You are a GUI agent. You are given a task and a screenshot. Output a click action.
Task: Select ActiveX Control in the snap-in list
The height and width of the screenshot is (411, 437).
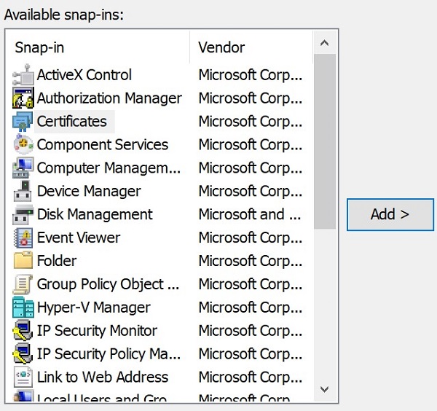pyautogui.click(x=84, y=75)
